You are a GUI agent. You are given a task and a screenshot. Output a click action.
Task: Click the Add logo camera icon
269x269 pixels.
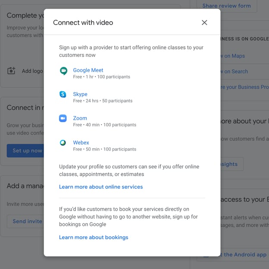(11, 71)
